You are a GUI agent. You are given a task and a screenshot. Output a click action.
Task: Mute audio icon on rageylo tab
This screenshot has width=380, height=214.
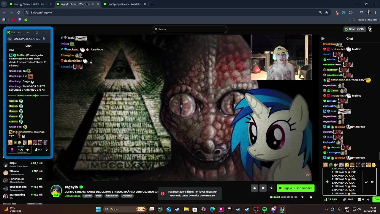coord(93,4)
